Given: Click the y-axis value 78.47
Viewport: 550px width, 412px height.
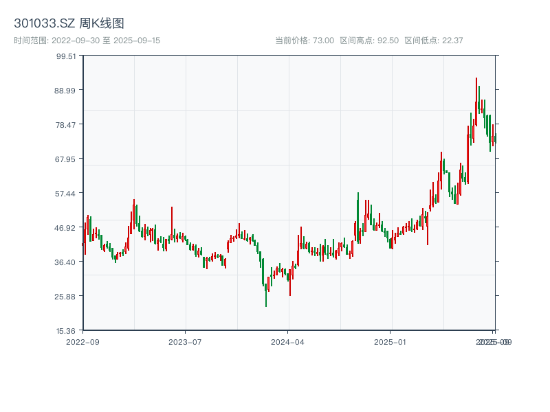Looking at the screenshot, I should tap(65, 125).
